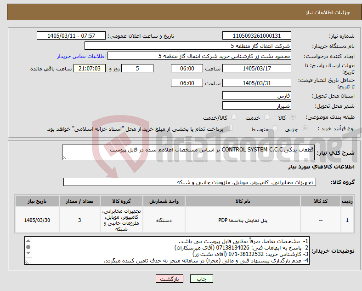Image resolution: width=362 pixels, height=291 pixels.
Task: Open the اطلاعات تماس خریدار link
Action: (x=81, y=56)
